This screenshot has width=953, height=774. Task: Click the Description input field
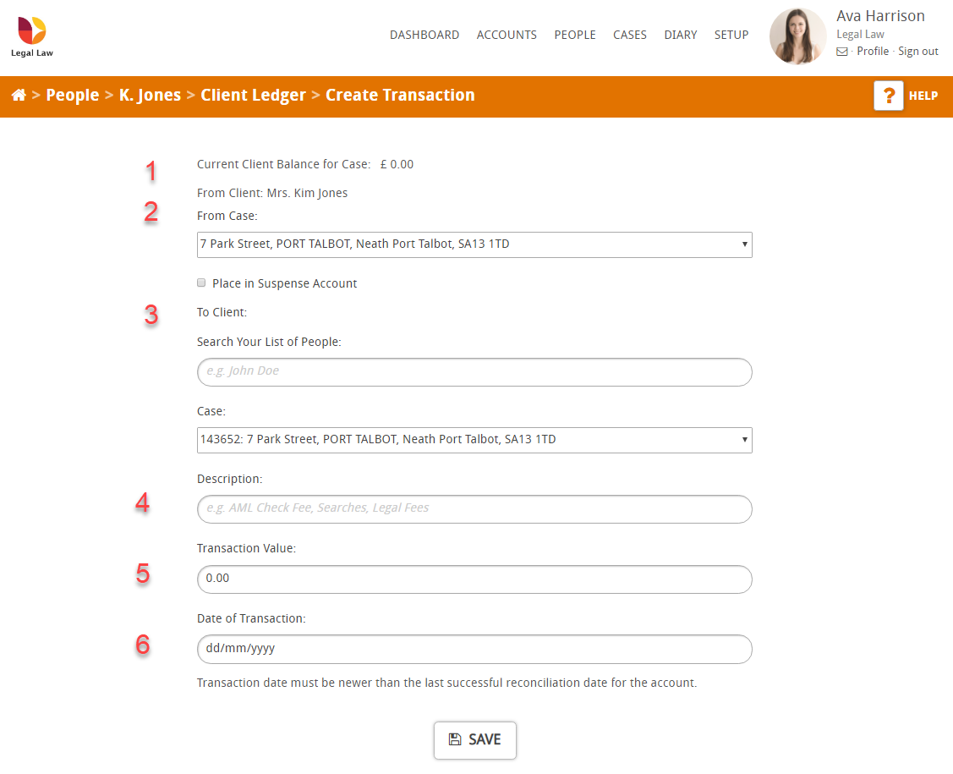point(474,509)
